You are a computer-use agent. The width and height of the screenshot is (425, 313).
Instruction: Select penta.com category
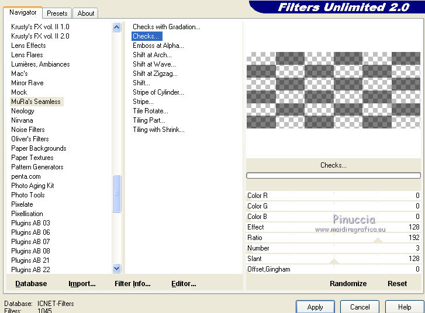(x=26, y=176)
